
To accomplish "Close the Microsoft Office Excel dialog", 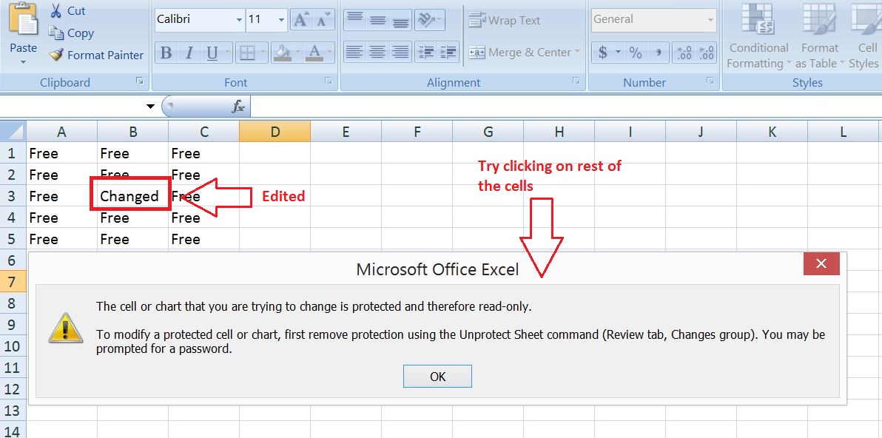I will [x=821, y=263].
